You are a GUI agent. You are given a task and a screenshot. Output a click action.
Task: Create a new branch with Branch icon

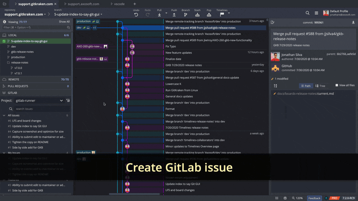pyautogui.click(x=185, y=15)
